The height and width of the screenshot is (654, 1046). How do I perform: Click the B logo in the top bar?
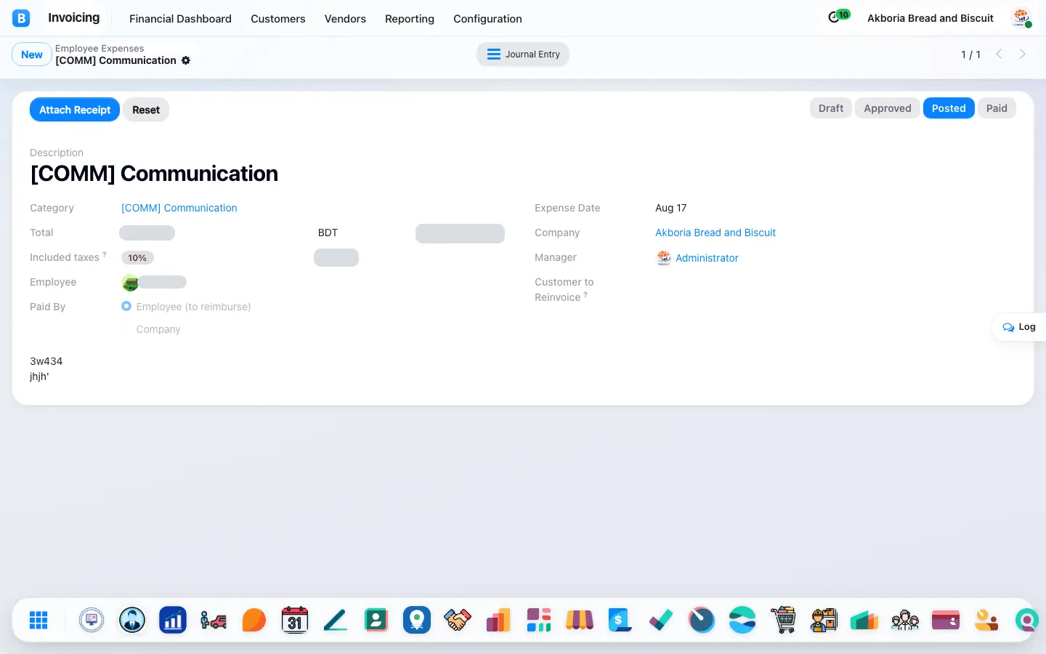(x=21, y=18)
